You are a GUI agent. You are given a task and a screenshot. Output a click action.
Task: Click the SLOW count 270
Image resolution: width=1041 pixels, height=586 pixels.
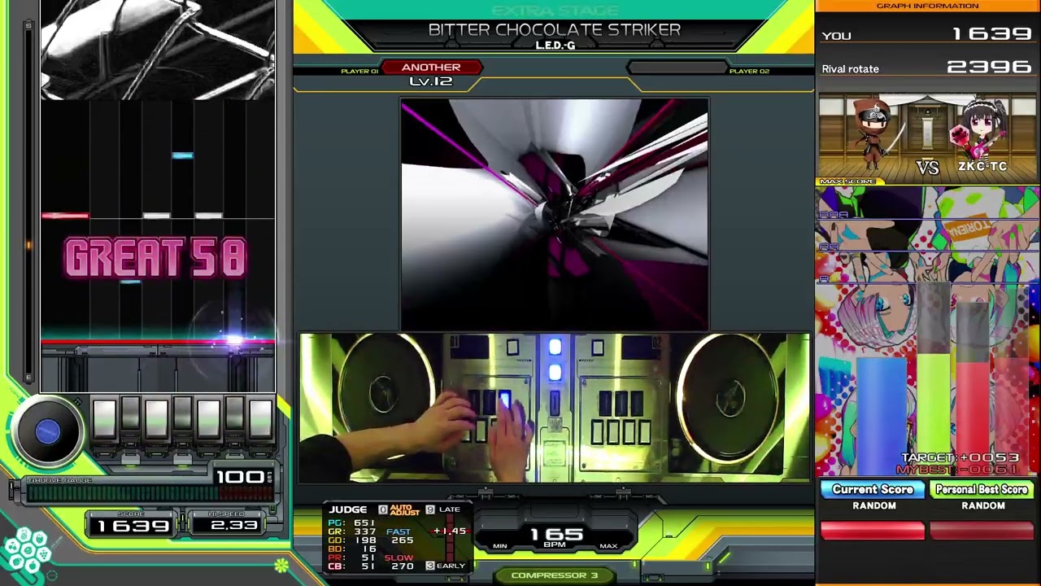point(403,566)
